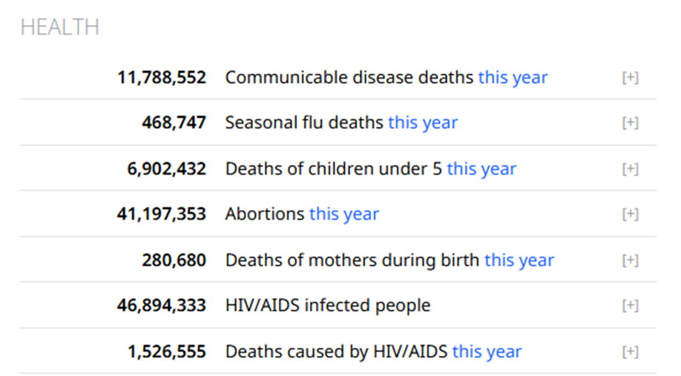Image resolution: width=681 pixels, height=376 pixels.
Task: Open [+] for Deaths of children under 5
Action: click(x=630, y=169)
